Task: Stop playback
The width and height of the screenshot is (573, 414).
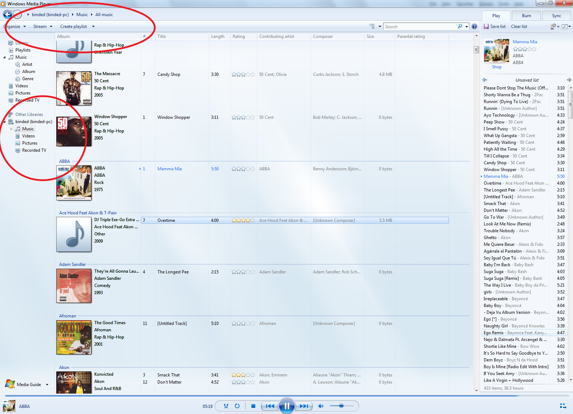Action: (253, 406)
